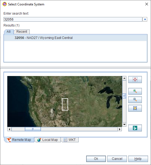Screen dimensions: 151x165
Task: Click into the search text field
Action: point(73,19)
